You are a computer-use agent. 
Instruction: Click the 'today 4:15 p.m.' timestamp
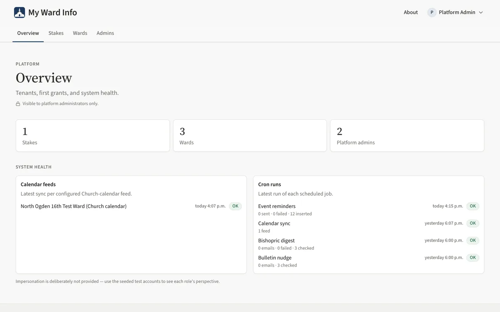point(448,206)
